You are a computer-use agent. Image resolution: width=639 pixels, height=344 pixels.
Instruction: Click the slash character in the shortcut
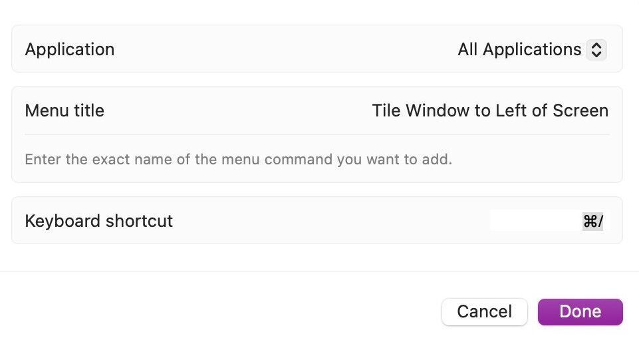point(600,221)
